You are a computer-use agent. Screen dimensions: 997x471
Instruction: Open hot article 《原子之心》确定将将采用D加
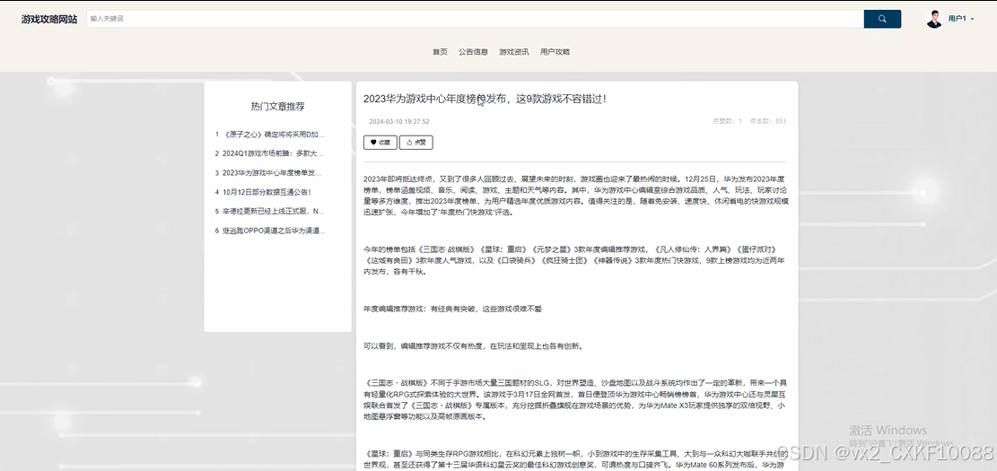pyautogui.click(x=270, y=135)
